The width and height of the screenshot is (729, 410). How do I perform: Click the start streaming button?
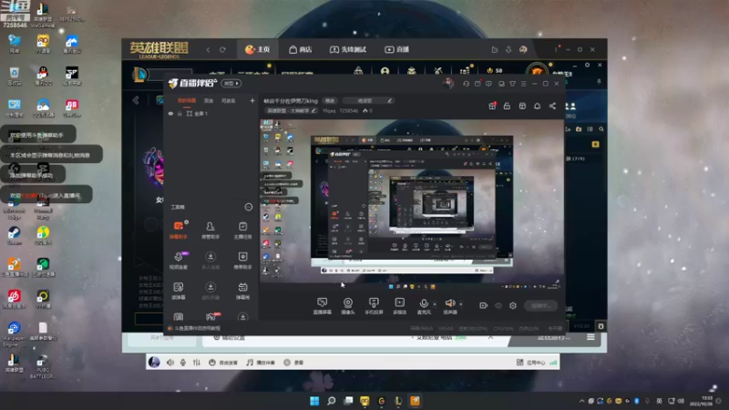[540, 305]
